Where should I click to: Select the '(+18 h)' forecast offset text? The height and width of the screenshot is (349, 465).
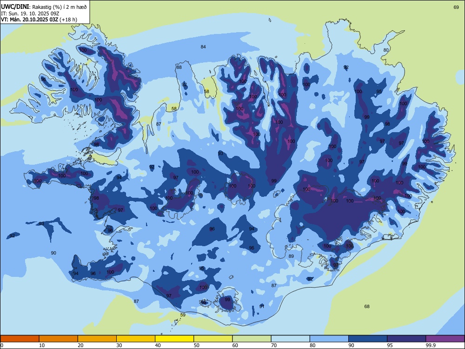(x=68, y=20)
